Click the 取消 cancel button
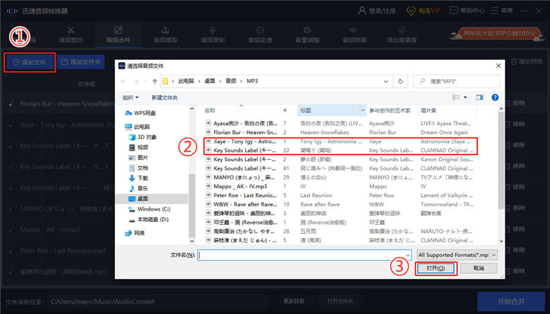 478,268
